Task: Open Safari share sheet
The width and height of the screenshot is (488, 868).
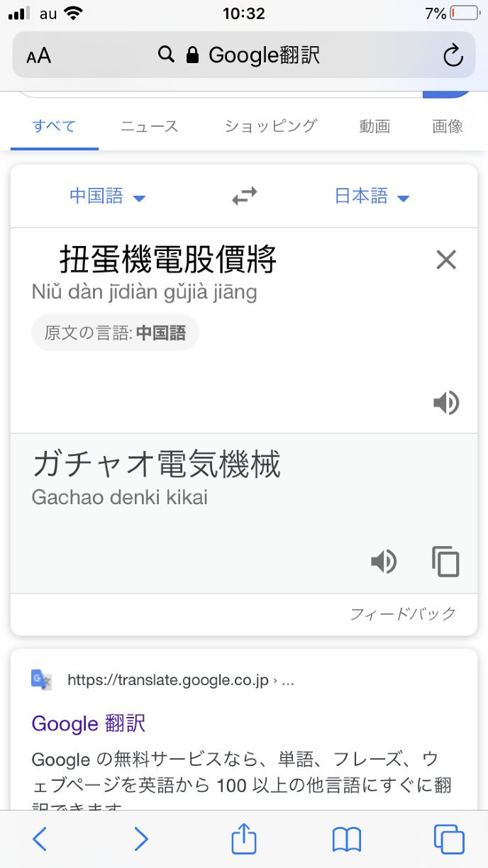Action: click(x=244, y=840)
